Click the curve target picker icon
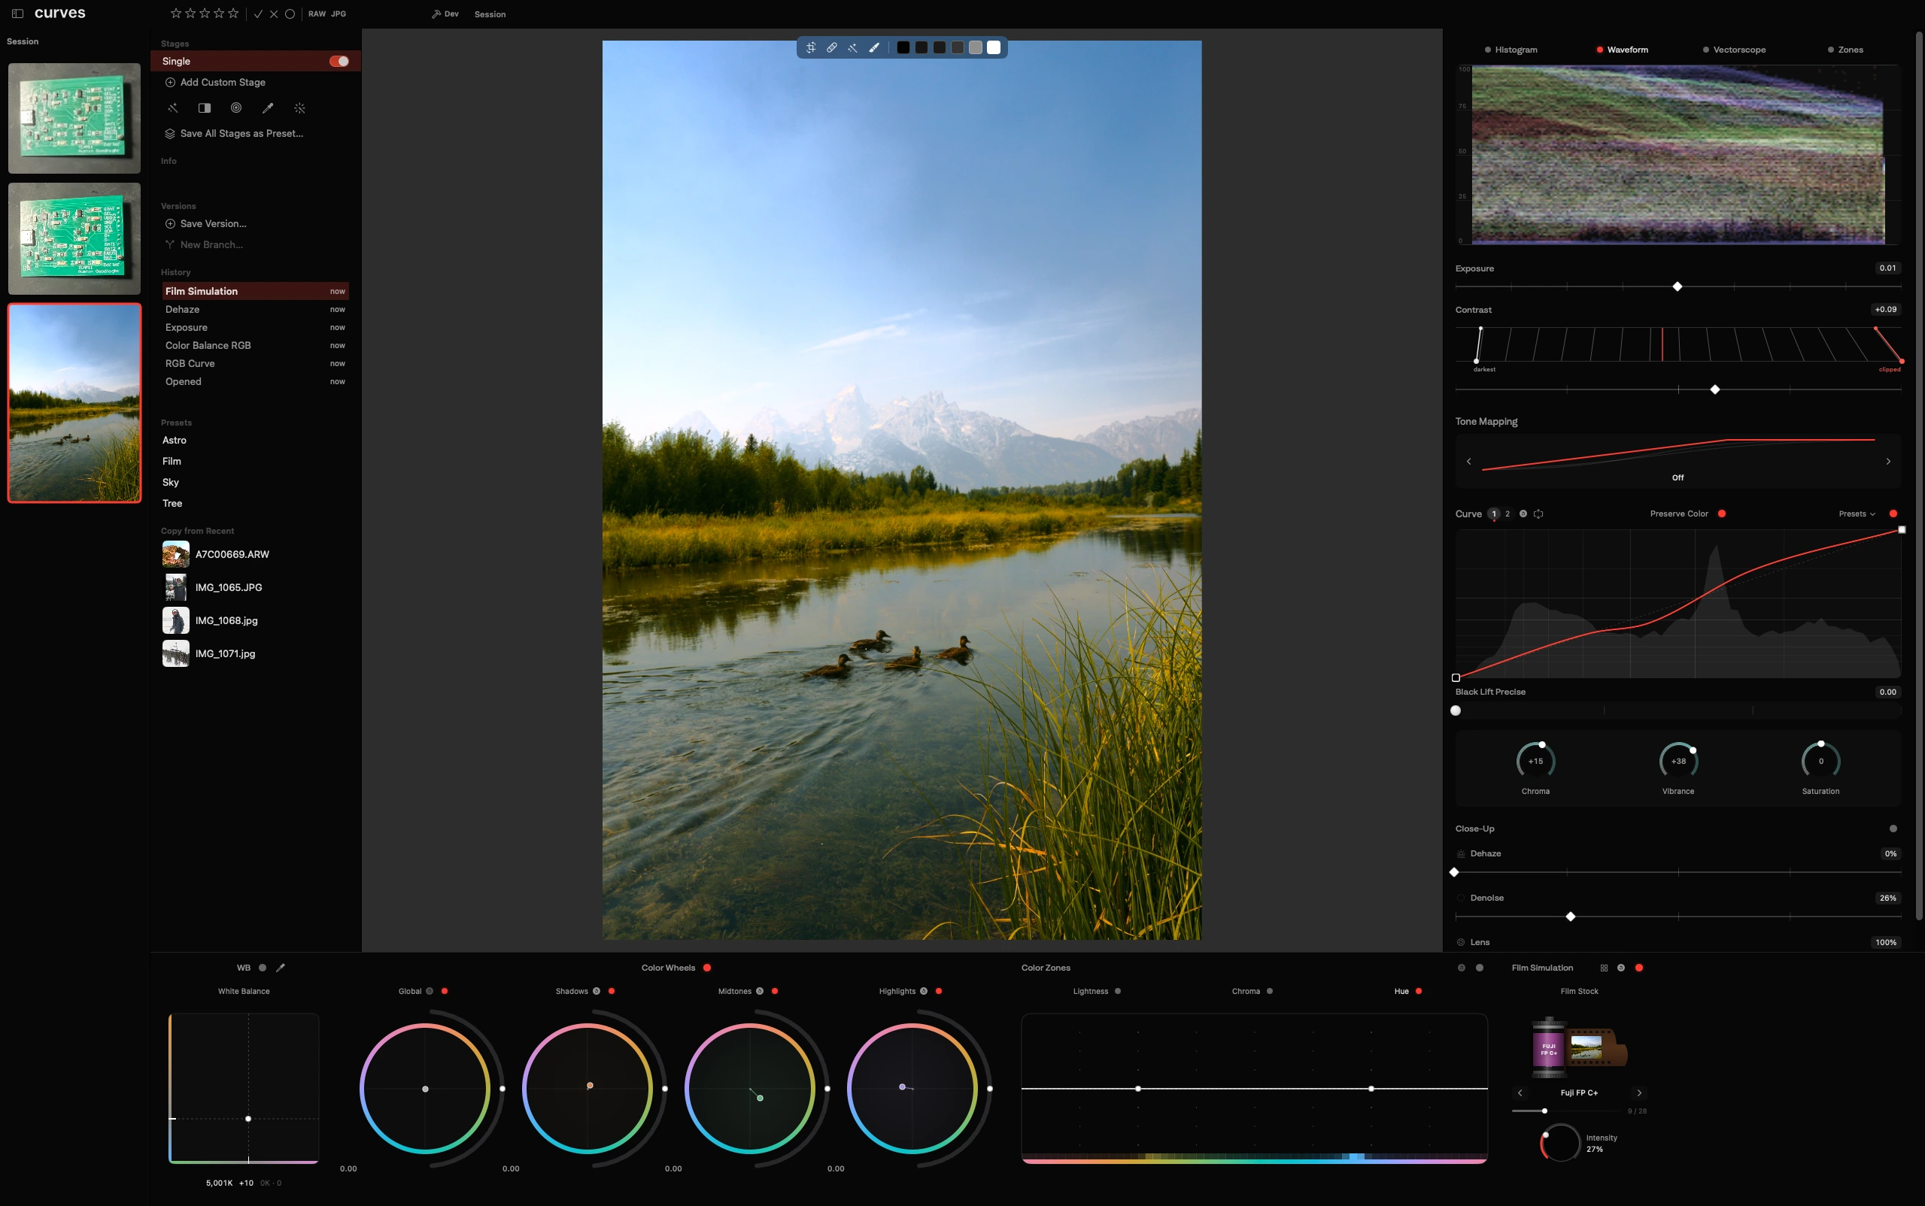This screenshot has width=1925, height=1206. [1538, 514]
